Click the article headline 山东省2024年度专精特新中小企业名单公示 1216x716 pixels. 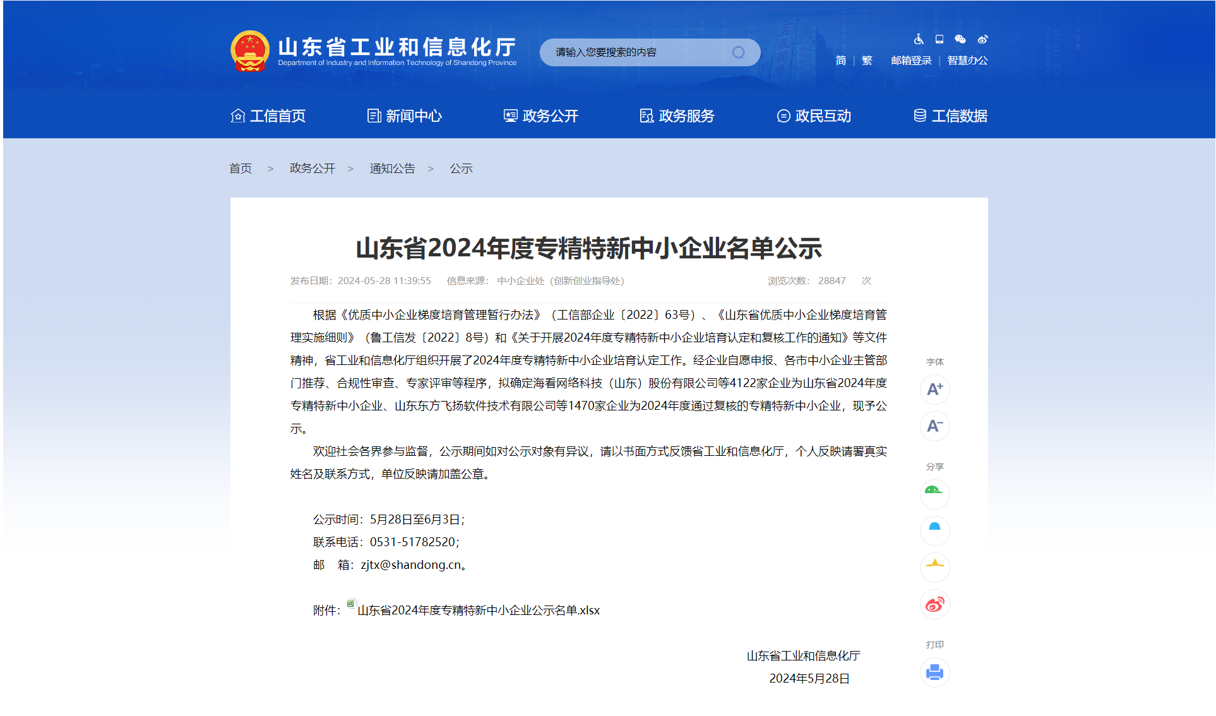[x=588, y=248]
